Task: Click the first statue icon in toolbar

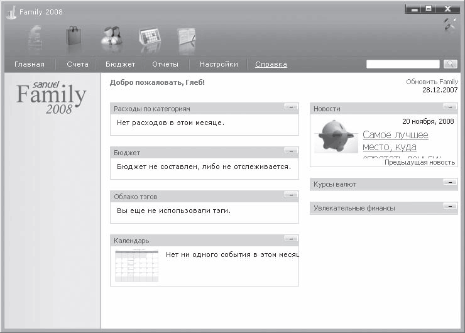Action: 37,38
